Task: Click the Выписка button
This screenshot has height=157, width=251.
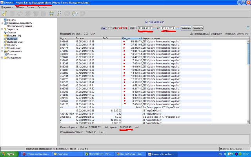Action: [186, 28]
